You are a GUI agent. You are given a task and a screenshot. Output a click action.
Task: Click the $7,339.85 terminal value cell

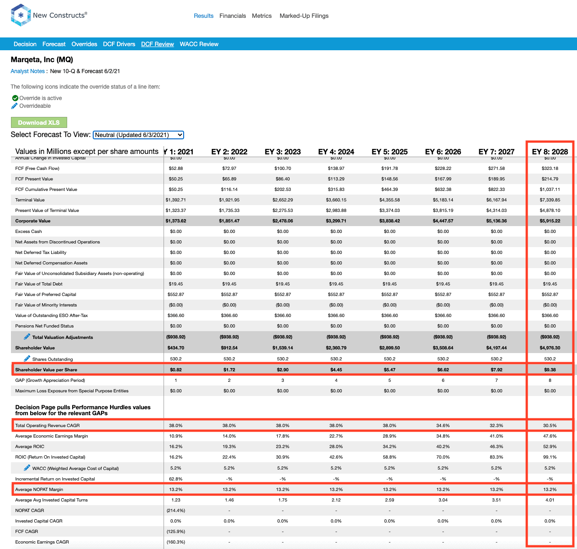tap(550, 200)
